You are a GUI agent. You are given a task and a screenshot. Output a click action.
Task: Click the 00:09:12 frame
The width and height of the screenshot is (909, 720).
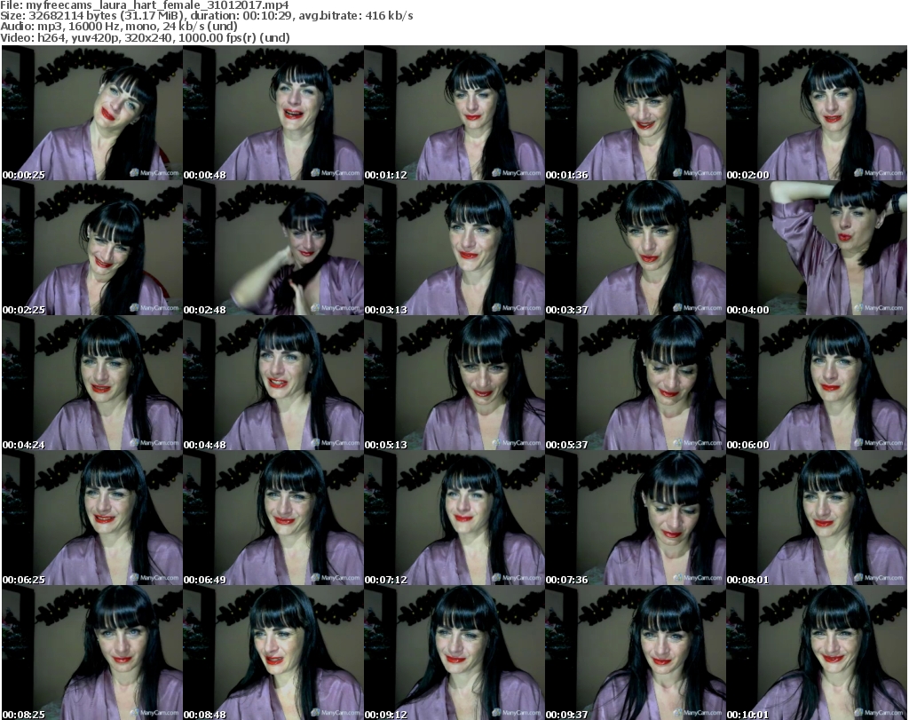click(x=454, y=653)
